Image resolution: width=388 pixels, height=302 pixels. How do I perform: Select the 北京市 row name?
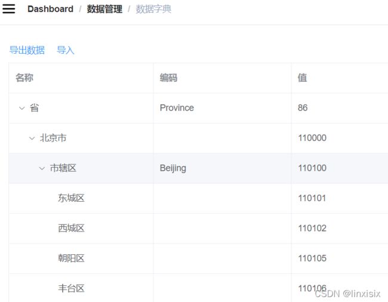[x=53, y=138]
